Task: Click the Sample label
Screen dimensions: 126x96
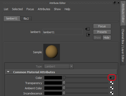Action: pos(37,52)
